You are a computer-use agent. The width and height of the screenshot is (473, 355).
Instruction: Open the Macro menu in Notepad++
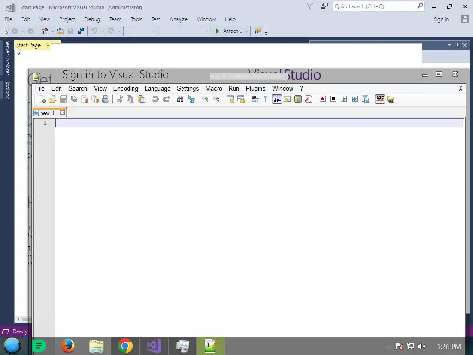(213, 88)
